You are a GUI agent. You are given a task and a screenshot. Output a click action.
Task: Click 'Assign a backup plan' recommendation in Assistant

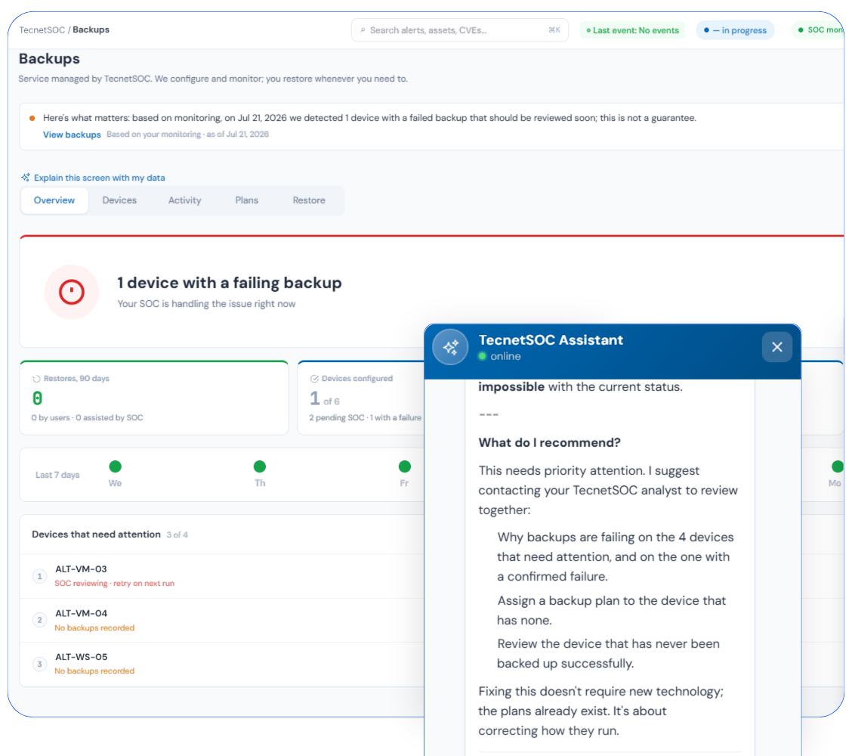(x=612, y=610)
